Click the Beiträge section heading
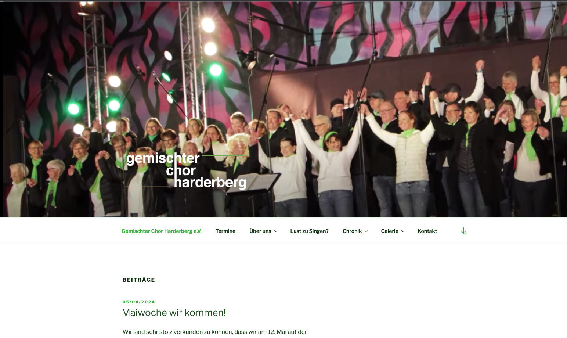Screen dimensions: 567x338 point(139,280)
